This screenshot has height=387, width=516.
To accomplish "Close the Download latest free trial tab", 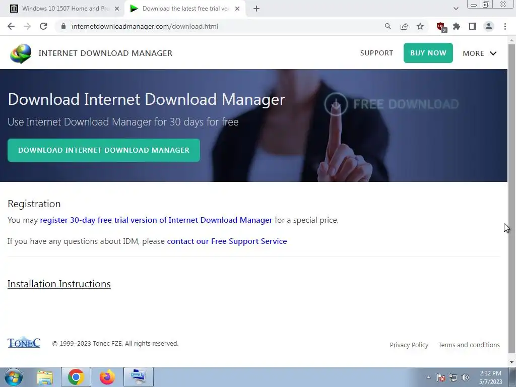I will click(237, 9).
